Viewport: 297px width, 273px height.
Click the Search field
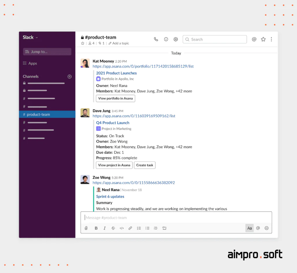click(x=215, y=39)
